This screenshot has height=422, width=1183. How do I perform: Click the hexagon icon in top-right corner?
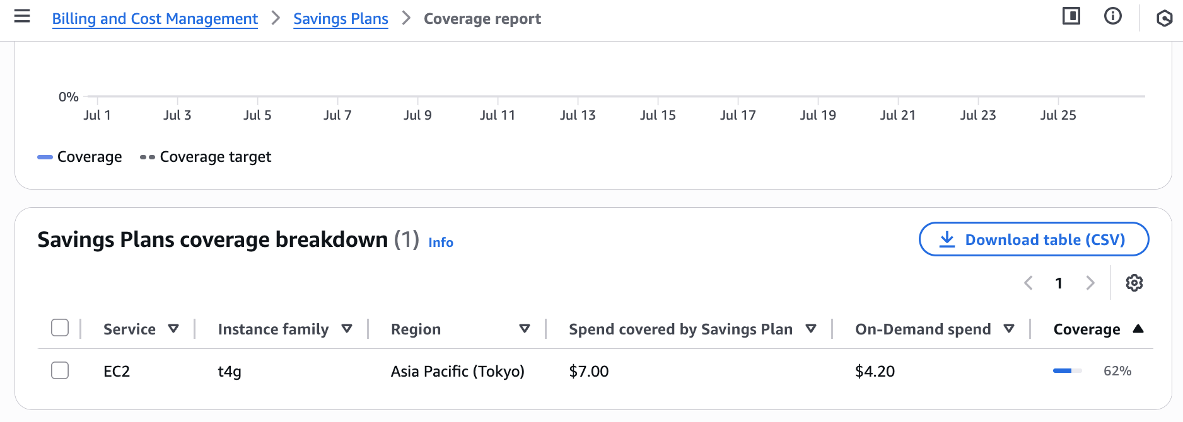click(1164, 18)
